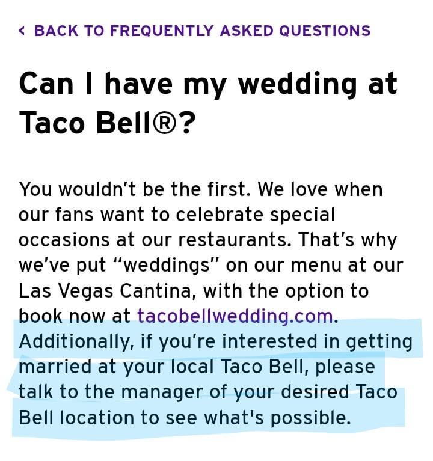The width and height of the screenshot is (433, 461).
Task: Click the word "FREQUENTLY" in back link
Action: (162, 31)
